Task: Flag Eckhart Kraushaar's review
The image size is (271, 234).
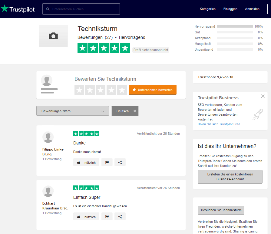Action: (107, 217)
